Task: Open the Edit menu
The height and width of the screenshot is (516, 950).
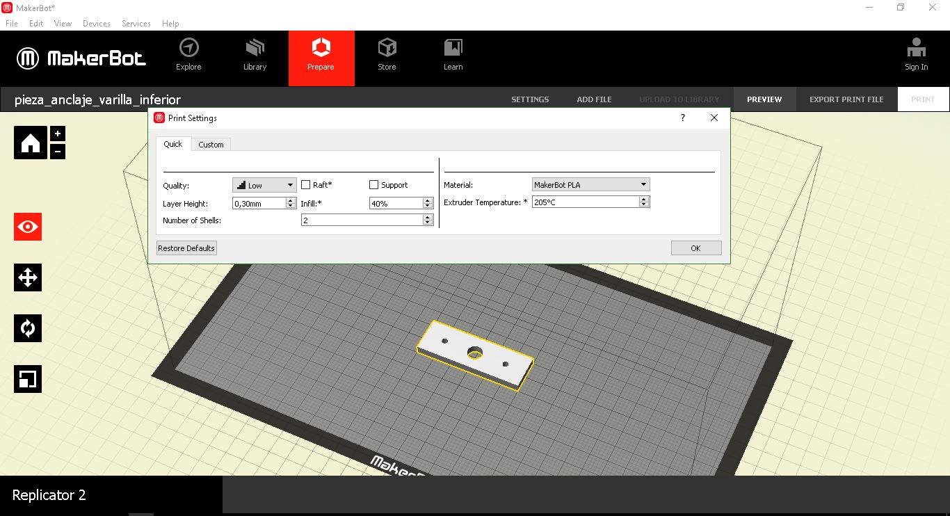Action: coord(36,23)
